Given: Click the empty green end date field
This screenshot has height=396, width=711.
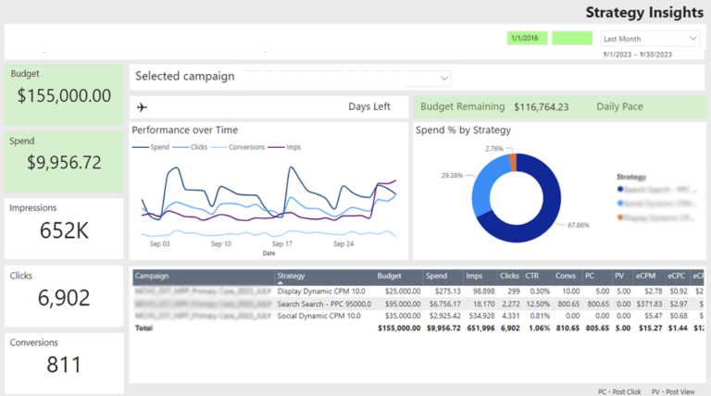Looking at the screenshot, I should (572, 38).
